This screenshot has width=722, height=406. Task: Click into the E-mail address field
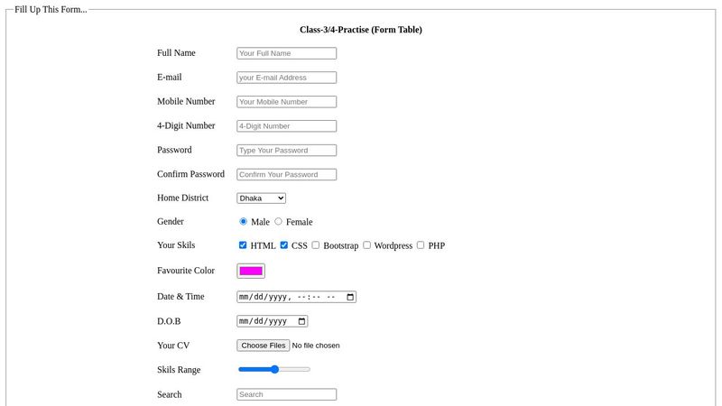[x=286, y=78]
